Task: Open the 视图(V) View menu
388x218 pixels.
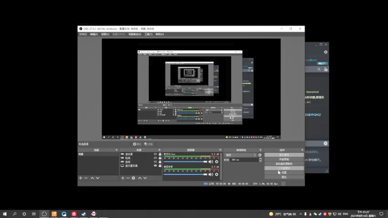Action: point(105,34)
